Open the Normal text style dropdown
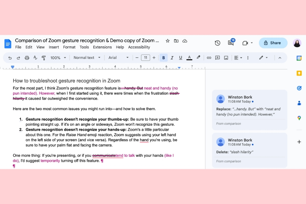Screen dimensions: 306x204 point(87,58)
